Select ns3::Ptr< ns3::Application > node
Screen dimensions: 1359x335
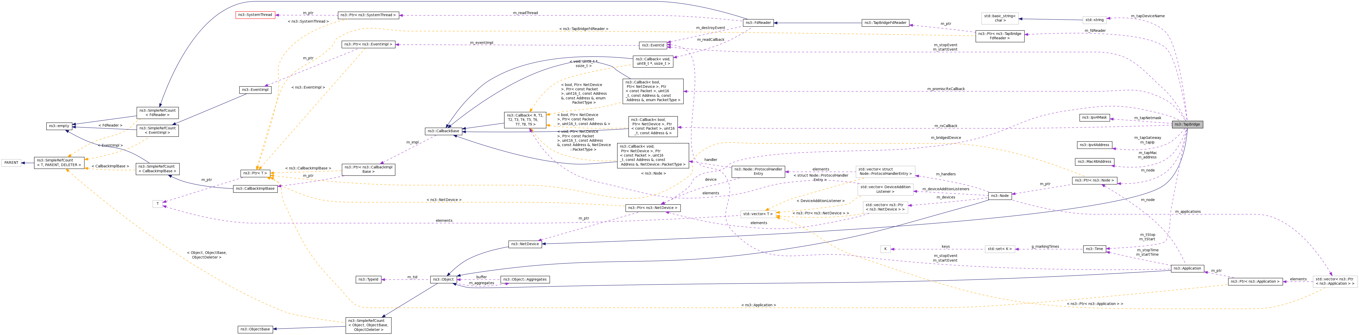[1255, 282]
